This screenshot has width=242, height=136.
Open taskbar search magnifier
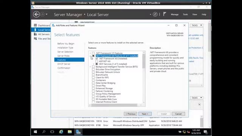coord(44,132)
